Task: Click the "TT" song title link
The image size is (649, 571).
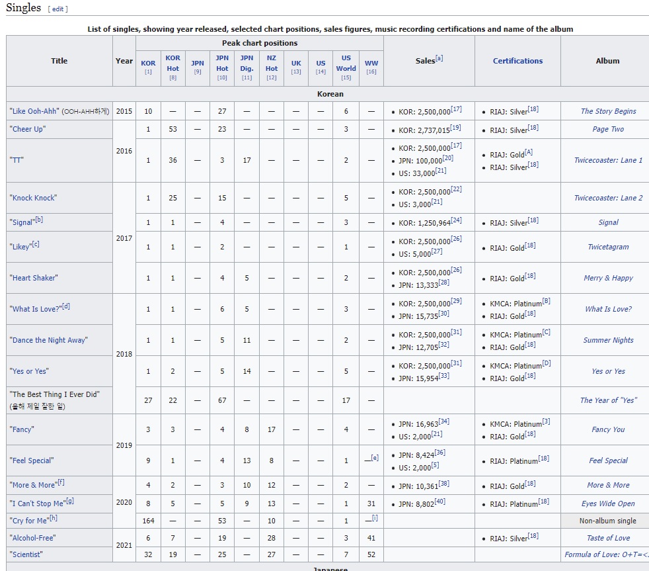Action: tap(17, 160)
